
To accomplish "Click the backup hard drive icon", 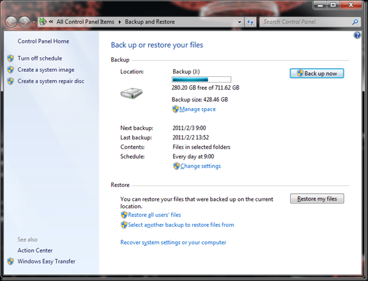I will tap(131, 93).
